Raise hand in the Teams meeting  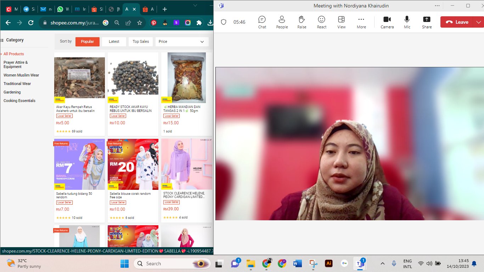[302, 22]
